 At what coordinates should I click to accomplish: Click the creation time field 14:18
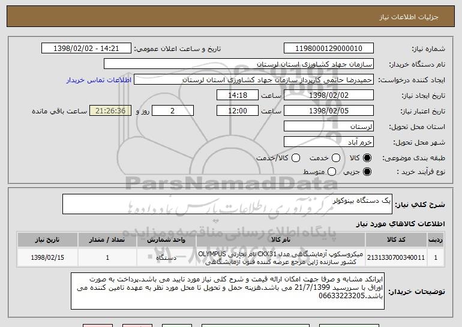pos(238,95)
